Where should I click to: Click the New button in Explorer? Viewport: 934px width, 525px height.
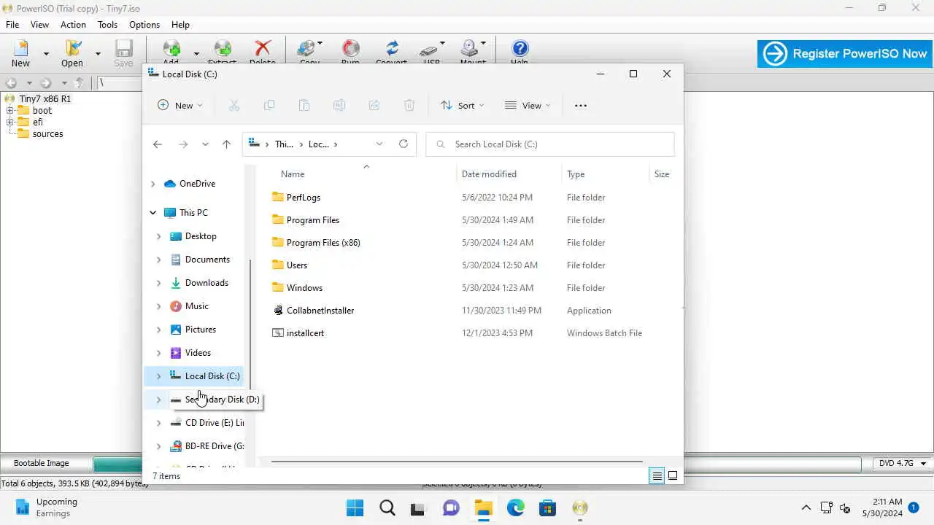[x=180, y=106]
